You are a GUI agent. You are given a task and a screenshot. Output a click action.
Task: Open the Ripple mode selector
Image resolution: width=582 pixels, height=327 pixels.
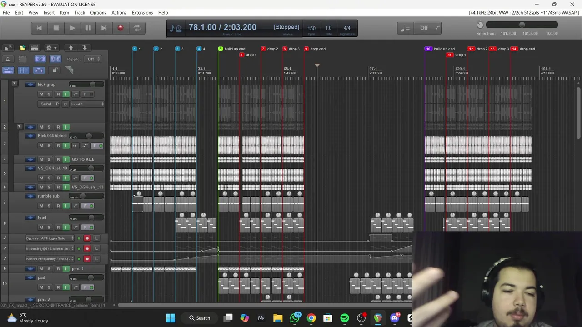93,59
